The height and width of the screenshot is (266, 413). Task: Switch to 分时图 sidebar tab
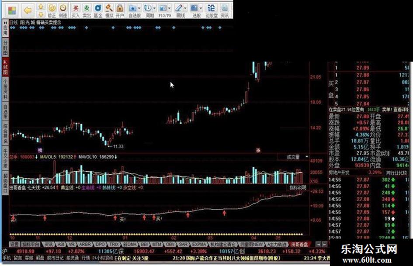[5, 48]
